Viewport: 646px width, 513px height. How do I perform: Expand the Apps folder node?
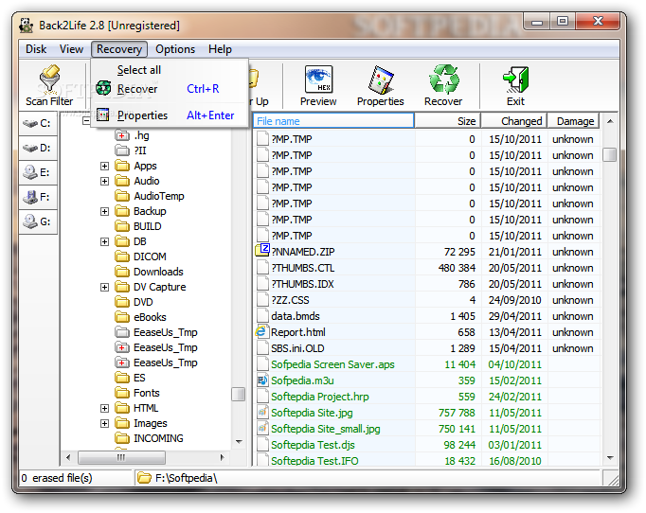pyautogui.click(x=104, y=166)
